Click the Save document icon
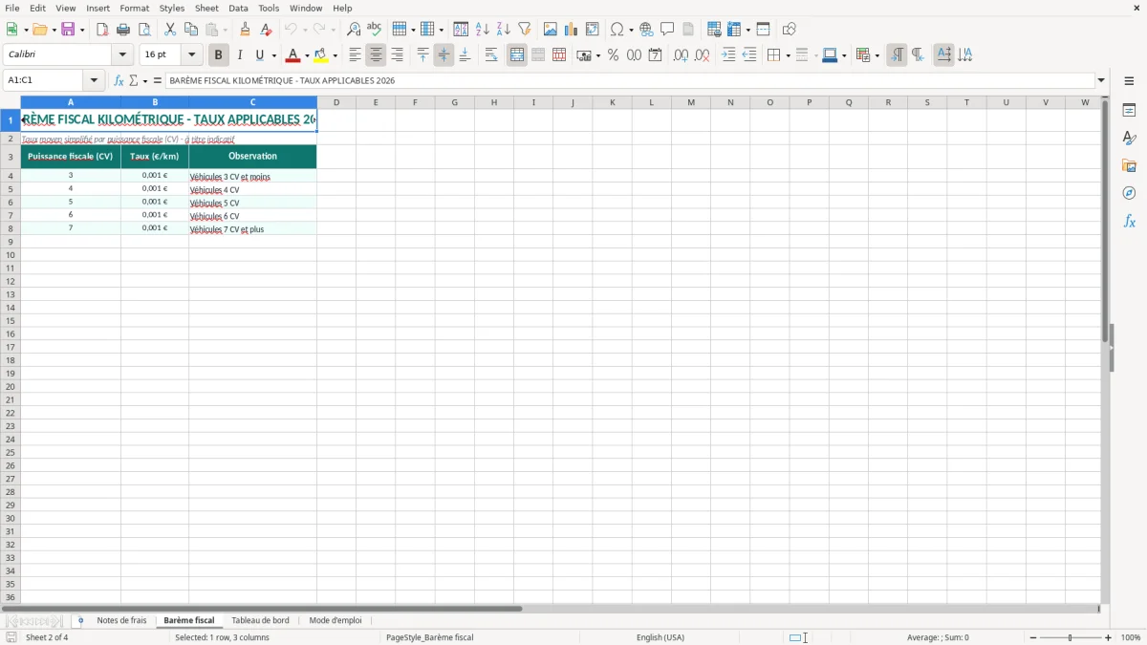1147x645 pixels. [x=68, y=30]
